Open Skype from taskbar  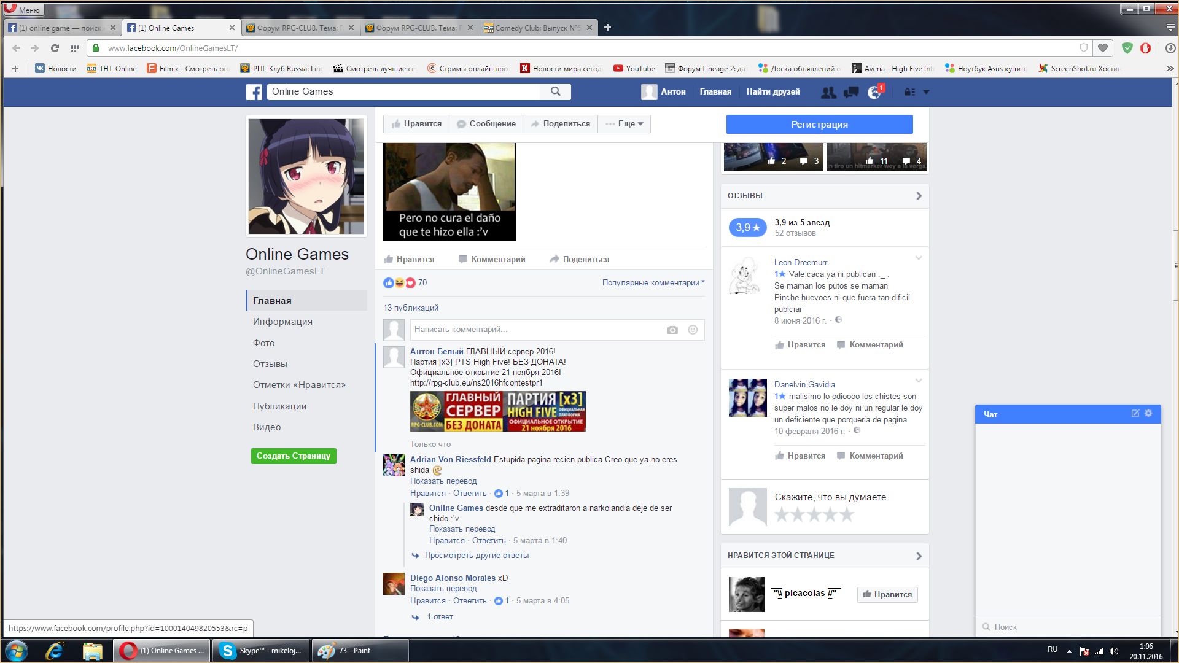pyautogui.click(x=262, y=651)
